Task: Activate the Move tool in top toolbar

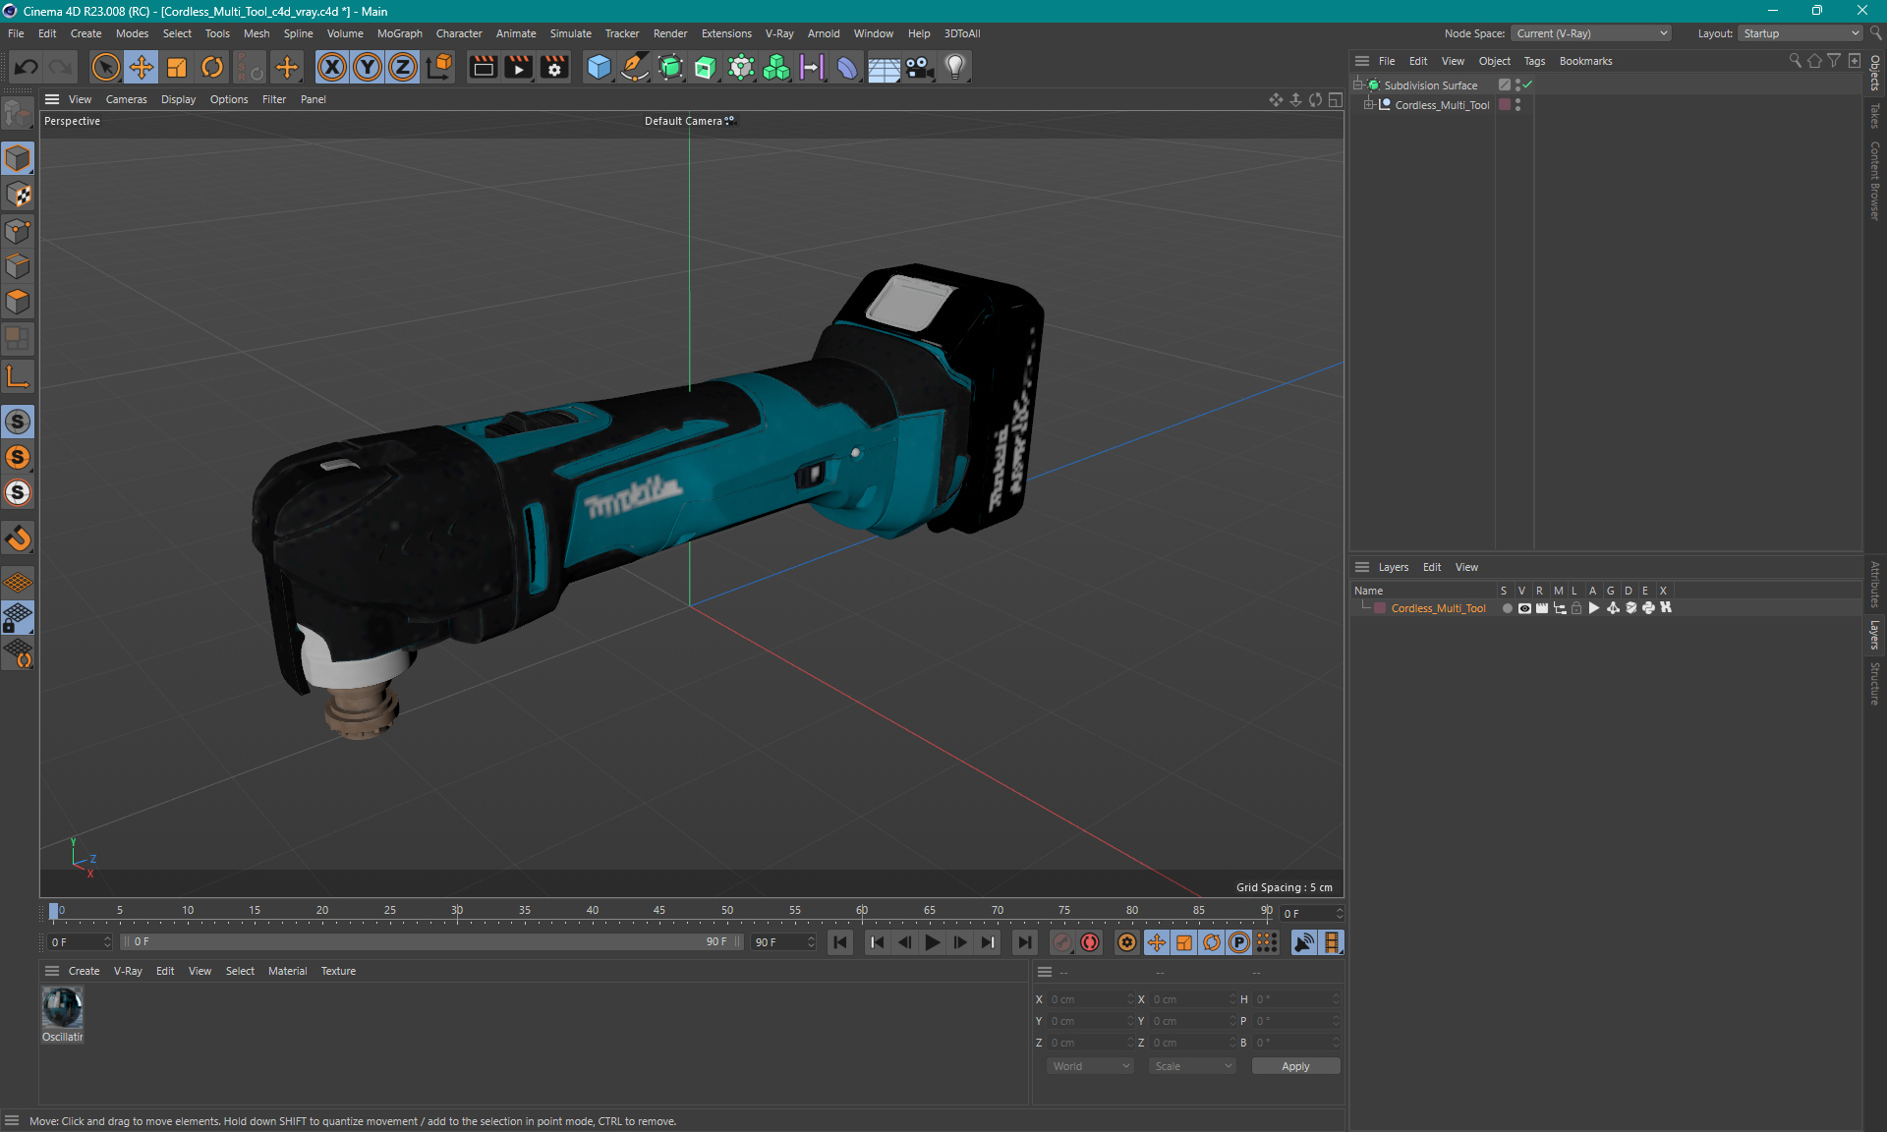Action: click(141, 67)
